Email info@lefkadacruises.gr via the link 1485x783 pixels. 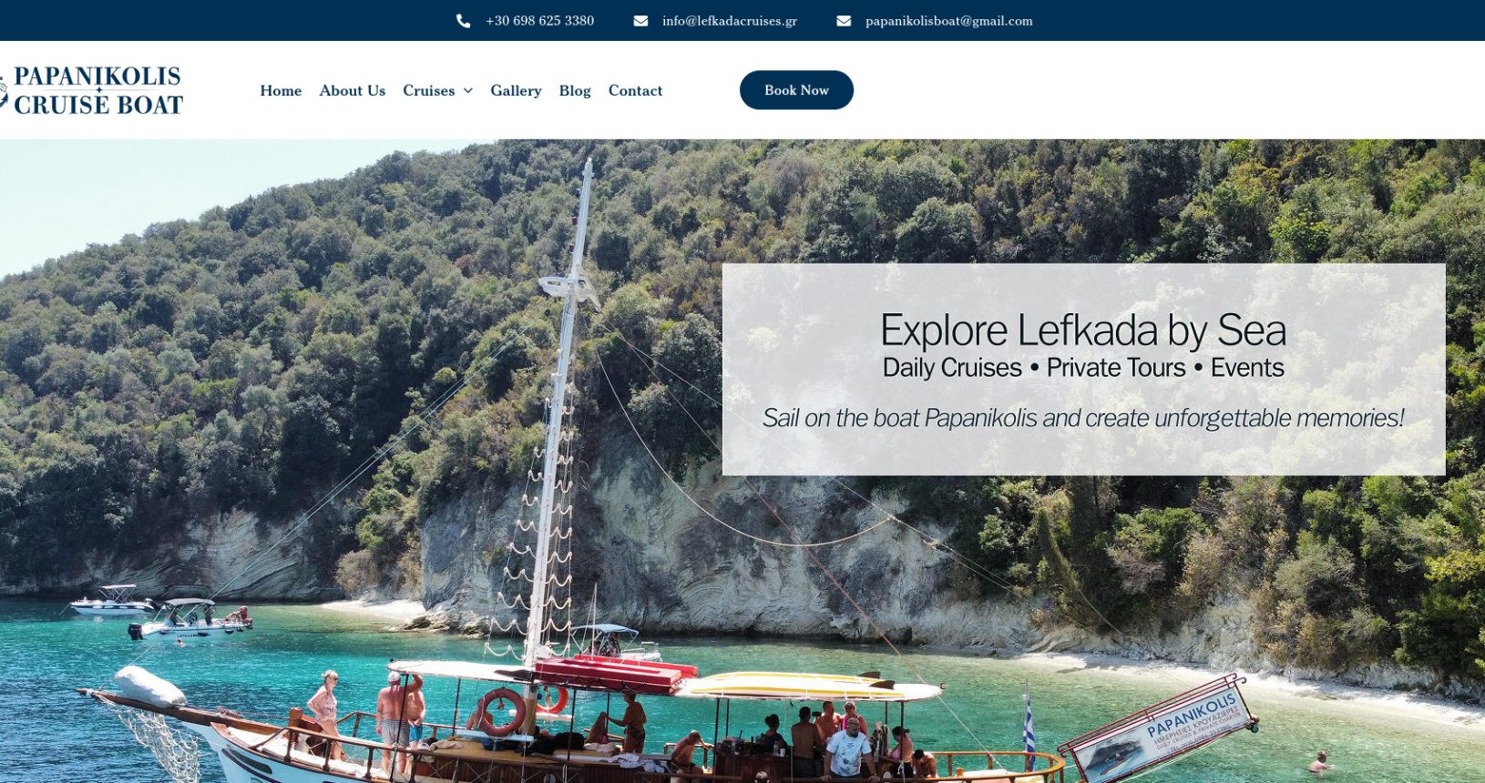click(x=730, y=21)
